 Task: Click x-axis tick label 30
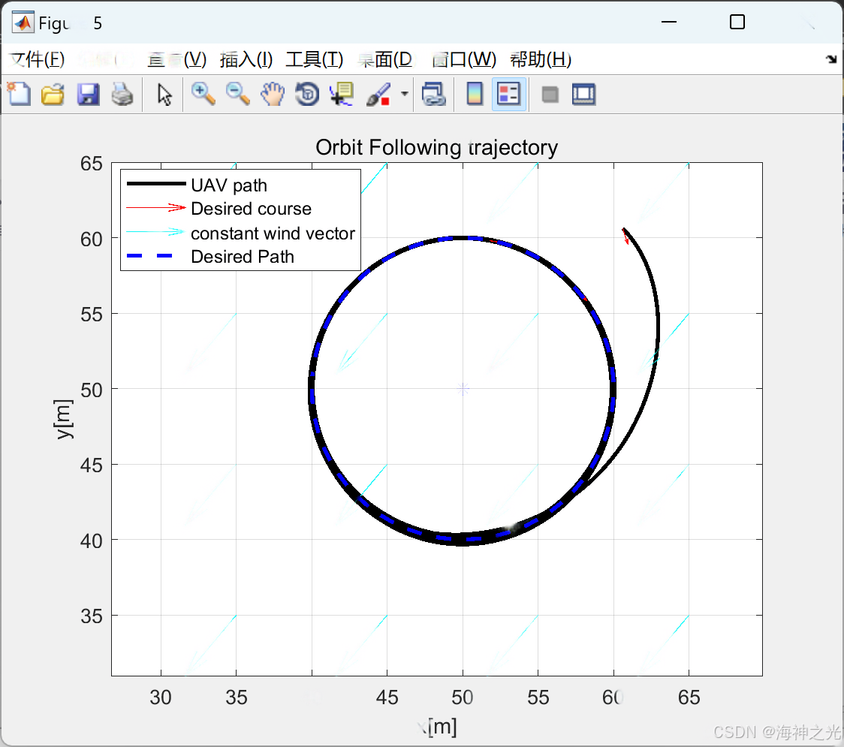point(161,697)
